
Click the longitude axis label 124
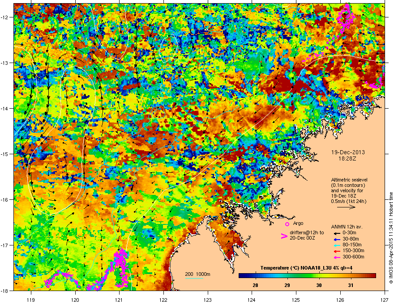pos(252,300)
